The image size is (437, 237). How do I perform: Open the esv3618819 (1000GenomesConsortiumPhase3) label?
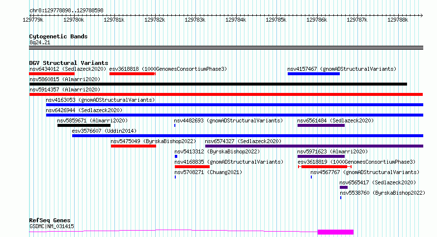click(356, 162)
